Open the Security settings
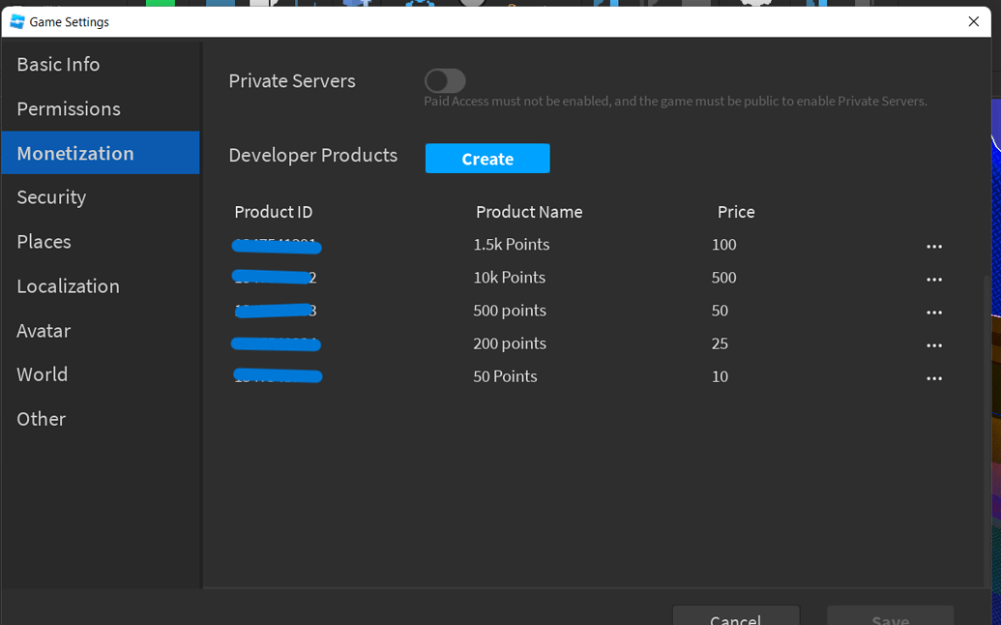1001x625 pixels. [x=51, y=197]
